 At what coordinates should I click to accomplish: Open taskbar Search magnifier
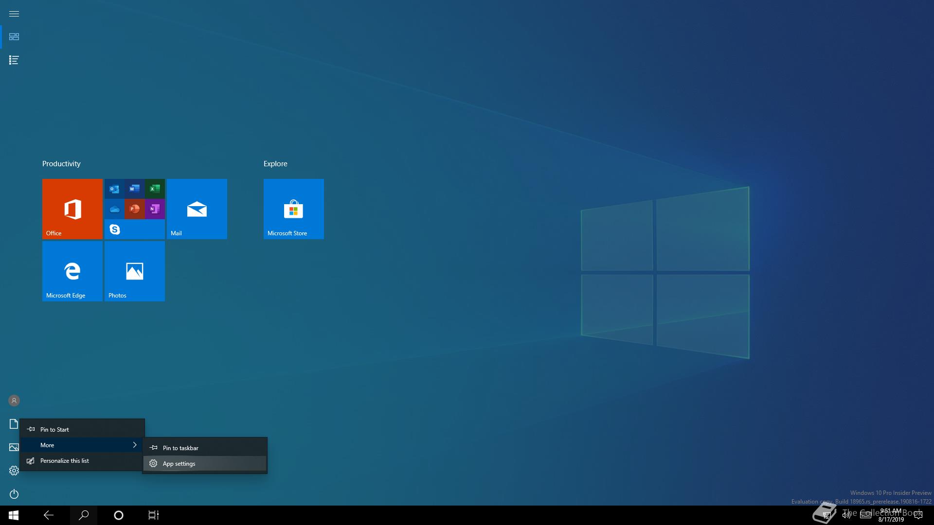coord(84,515)
